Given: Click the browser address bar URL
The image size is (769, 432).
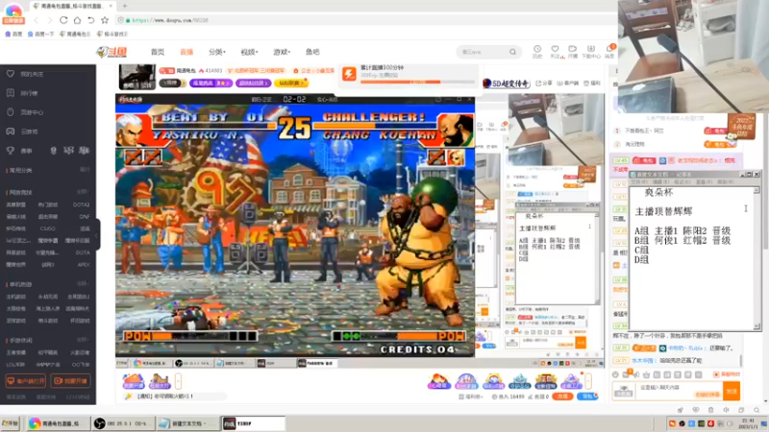Looking at the screenshot, I should coord(170,20).
